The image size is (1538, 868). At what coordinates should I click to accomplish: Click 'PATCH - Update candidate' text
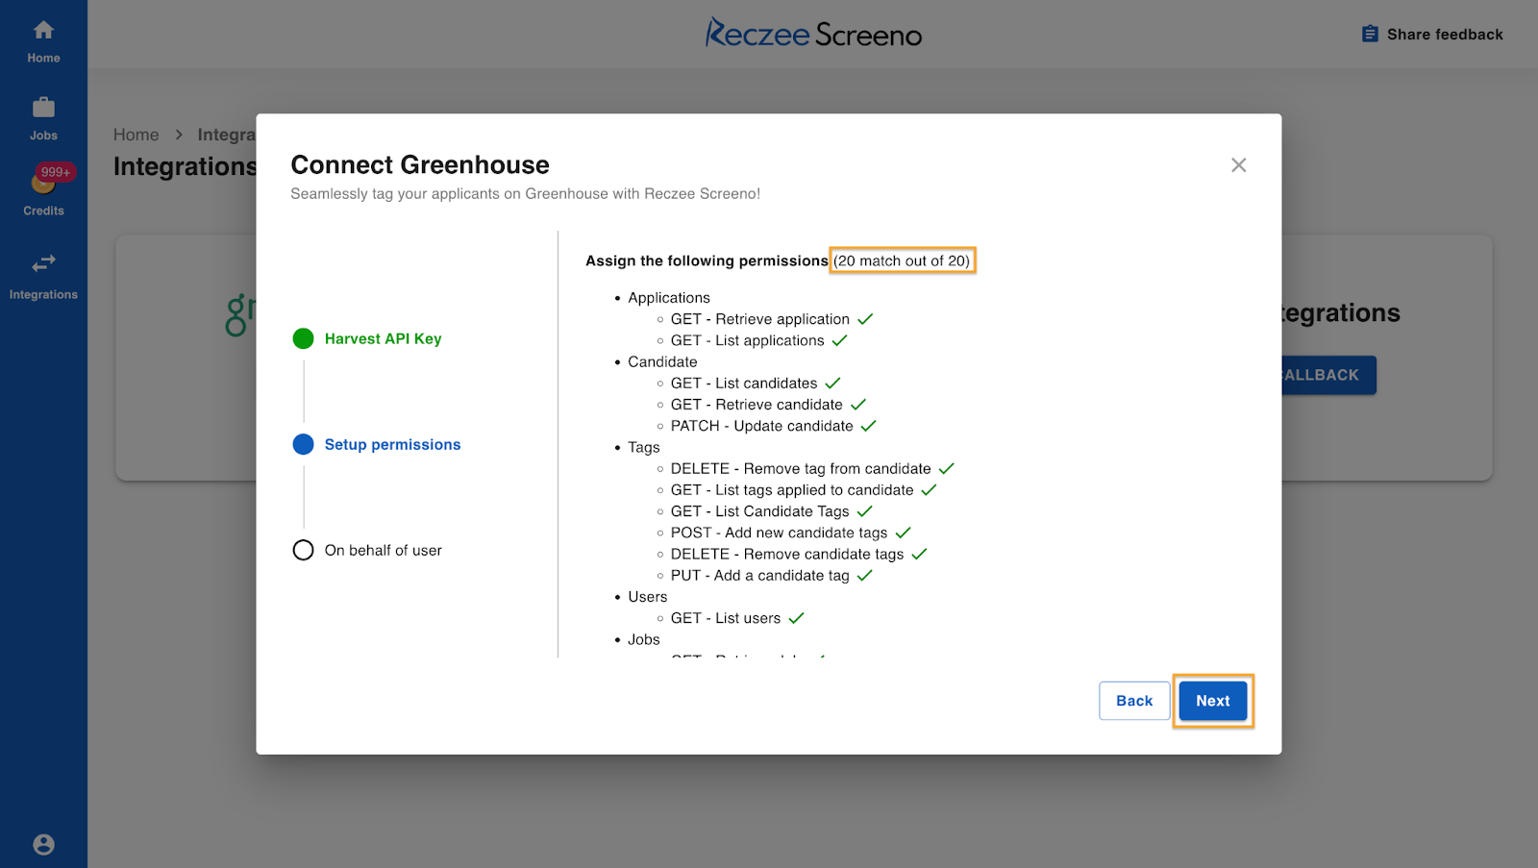762,426
